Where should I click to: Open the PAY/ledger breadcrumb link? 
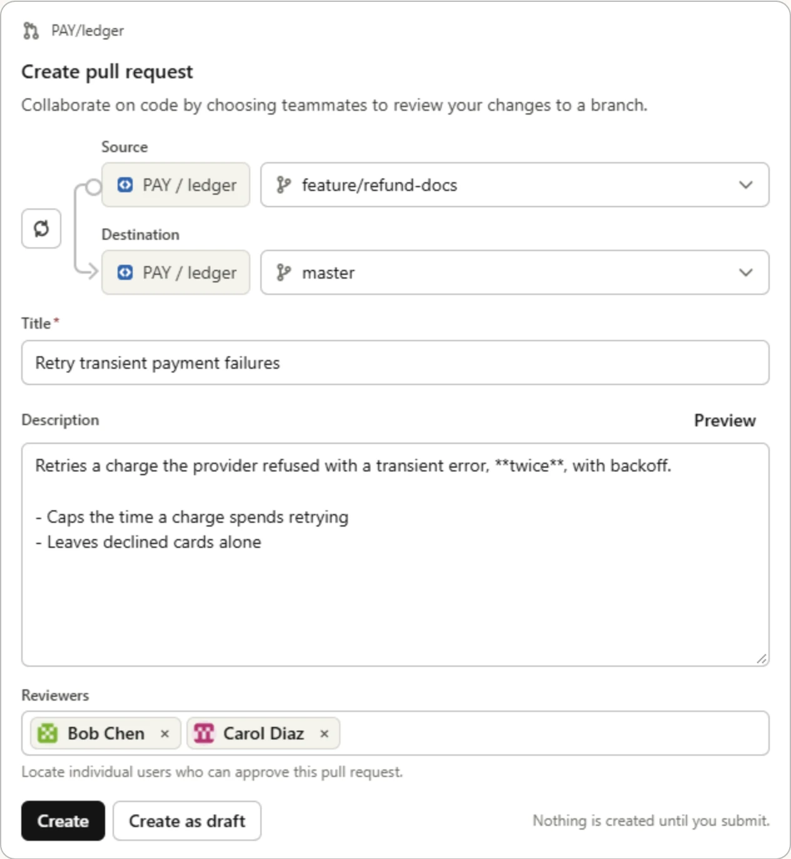tap(88, 31)
